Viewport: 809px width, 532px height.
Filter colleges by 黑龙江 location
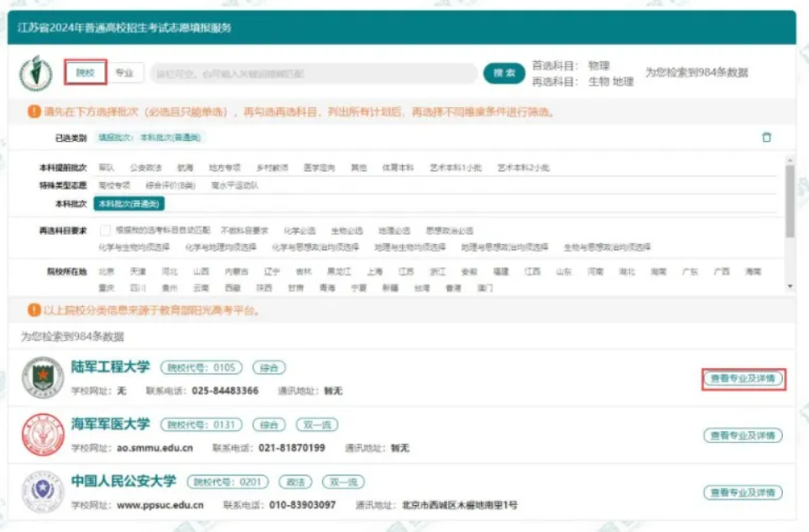[339, 271]
